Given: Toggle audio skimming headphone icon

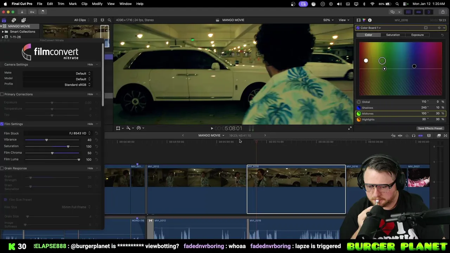Looking at the screenshot, I should click(x=413, y=135).
